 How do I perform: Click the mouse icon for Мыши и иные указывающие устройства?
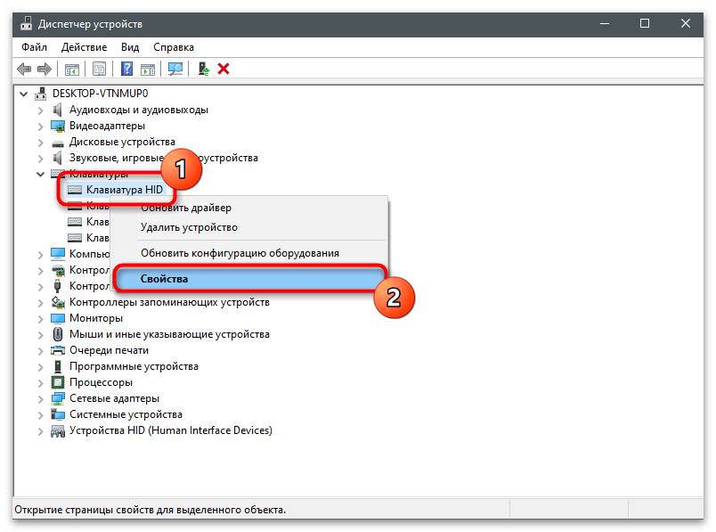(x=58, y=334)
